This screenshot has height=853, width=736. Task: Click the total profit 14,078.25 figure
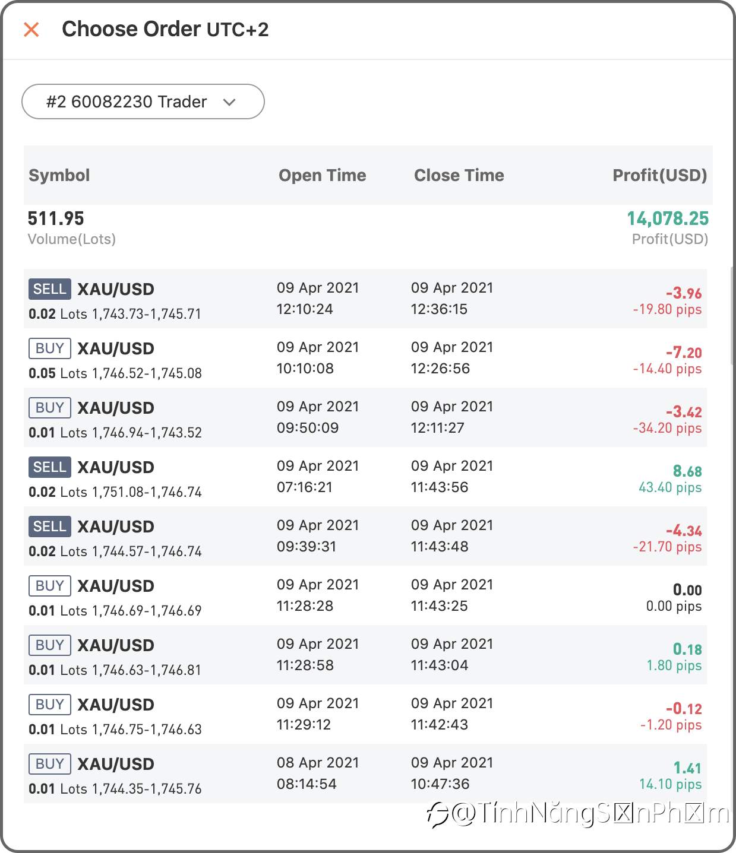click(668, 218)
